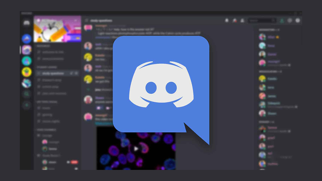Open the yellow server icon in sidebar
This screenshot has height=181, width=322.
point(26,72)
